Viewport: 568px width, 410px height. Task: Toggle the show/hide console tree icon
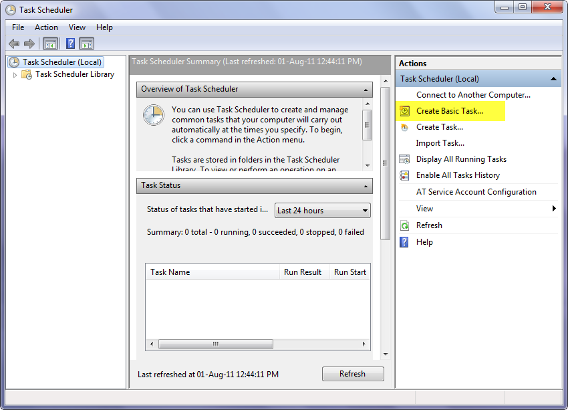(51, 44)
